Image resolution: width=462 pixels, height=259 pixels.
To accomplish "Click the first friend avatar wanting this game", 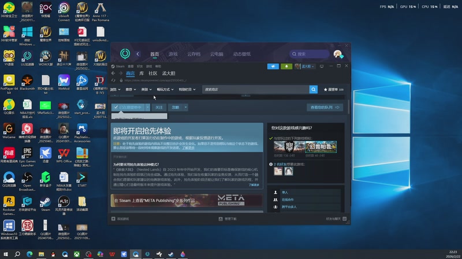I will coord(278,171).
